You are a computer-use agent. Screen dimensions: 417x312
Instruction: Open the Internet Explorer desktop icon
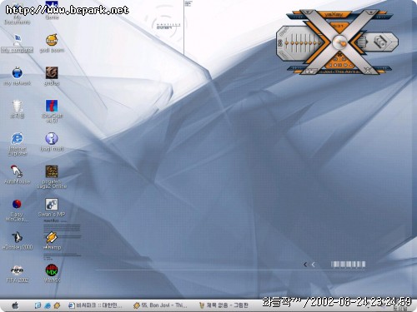point(17,144)
